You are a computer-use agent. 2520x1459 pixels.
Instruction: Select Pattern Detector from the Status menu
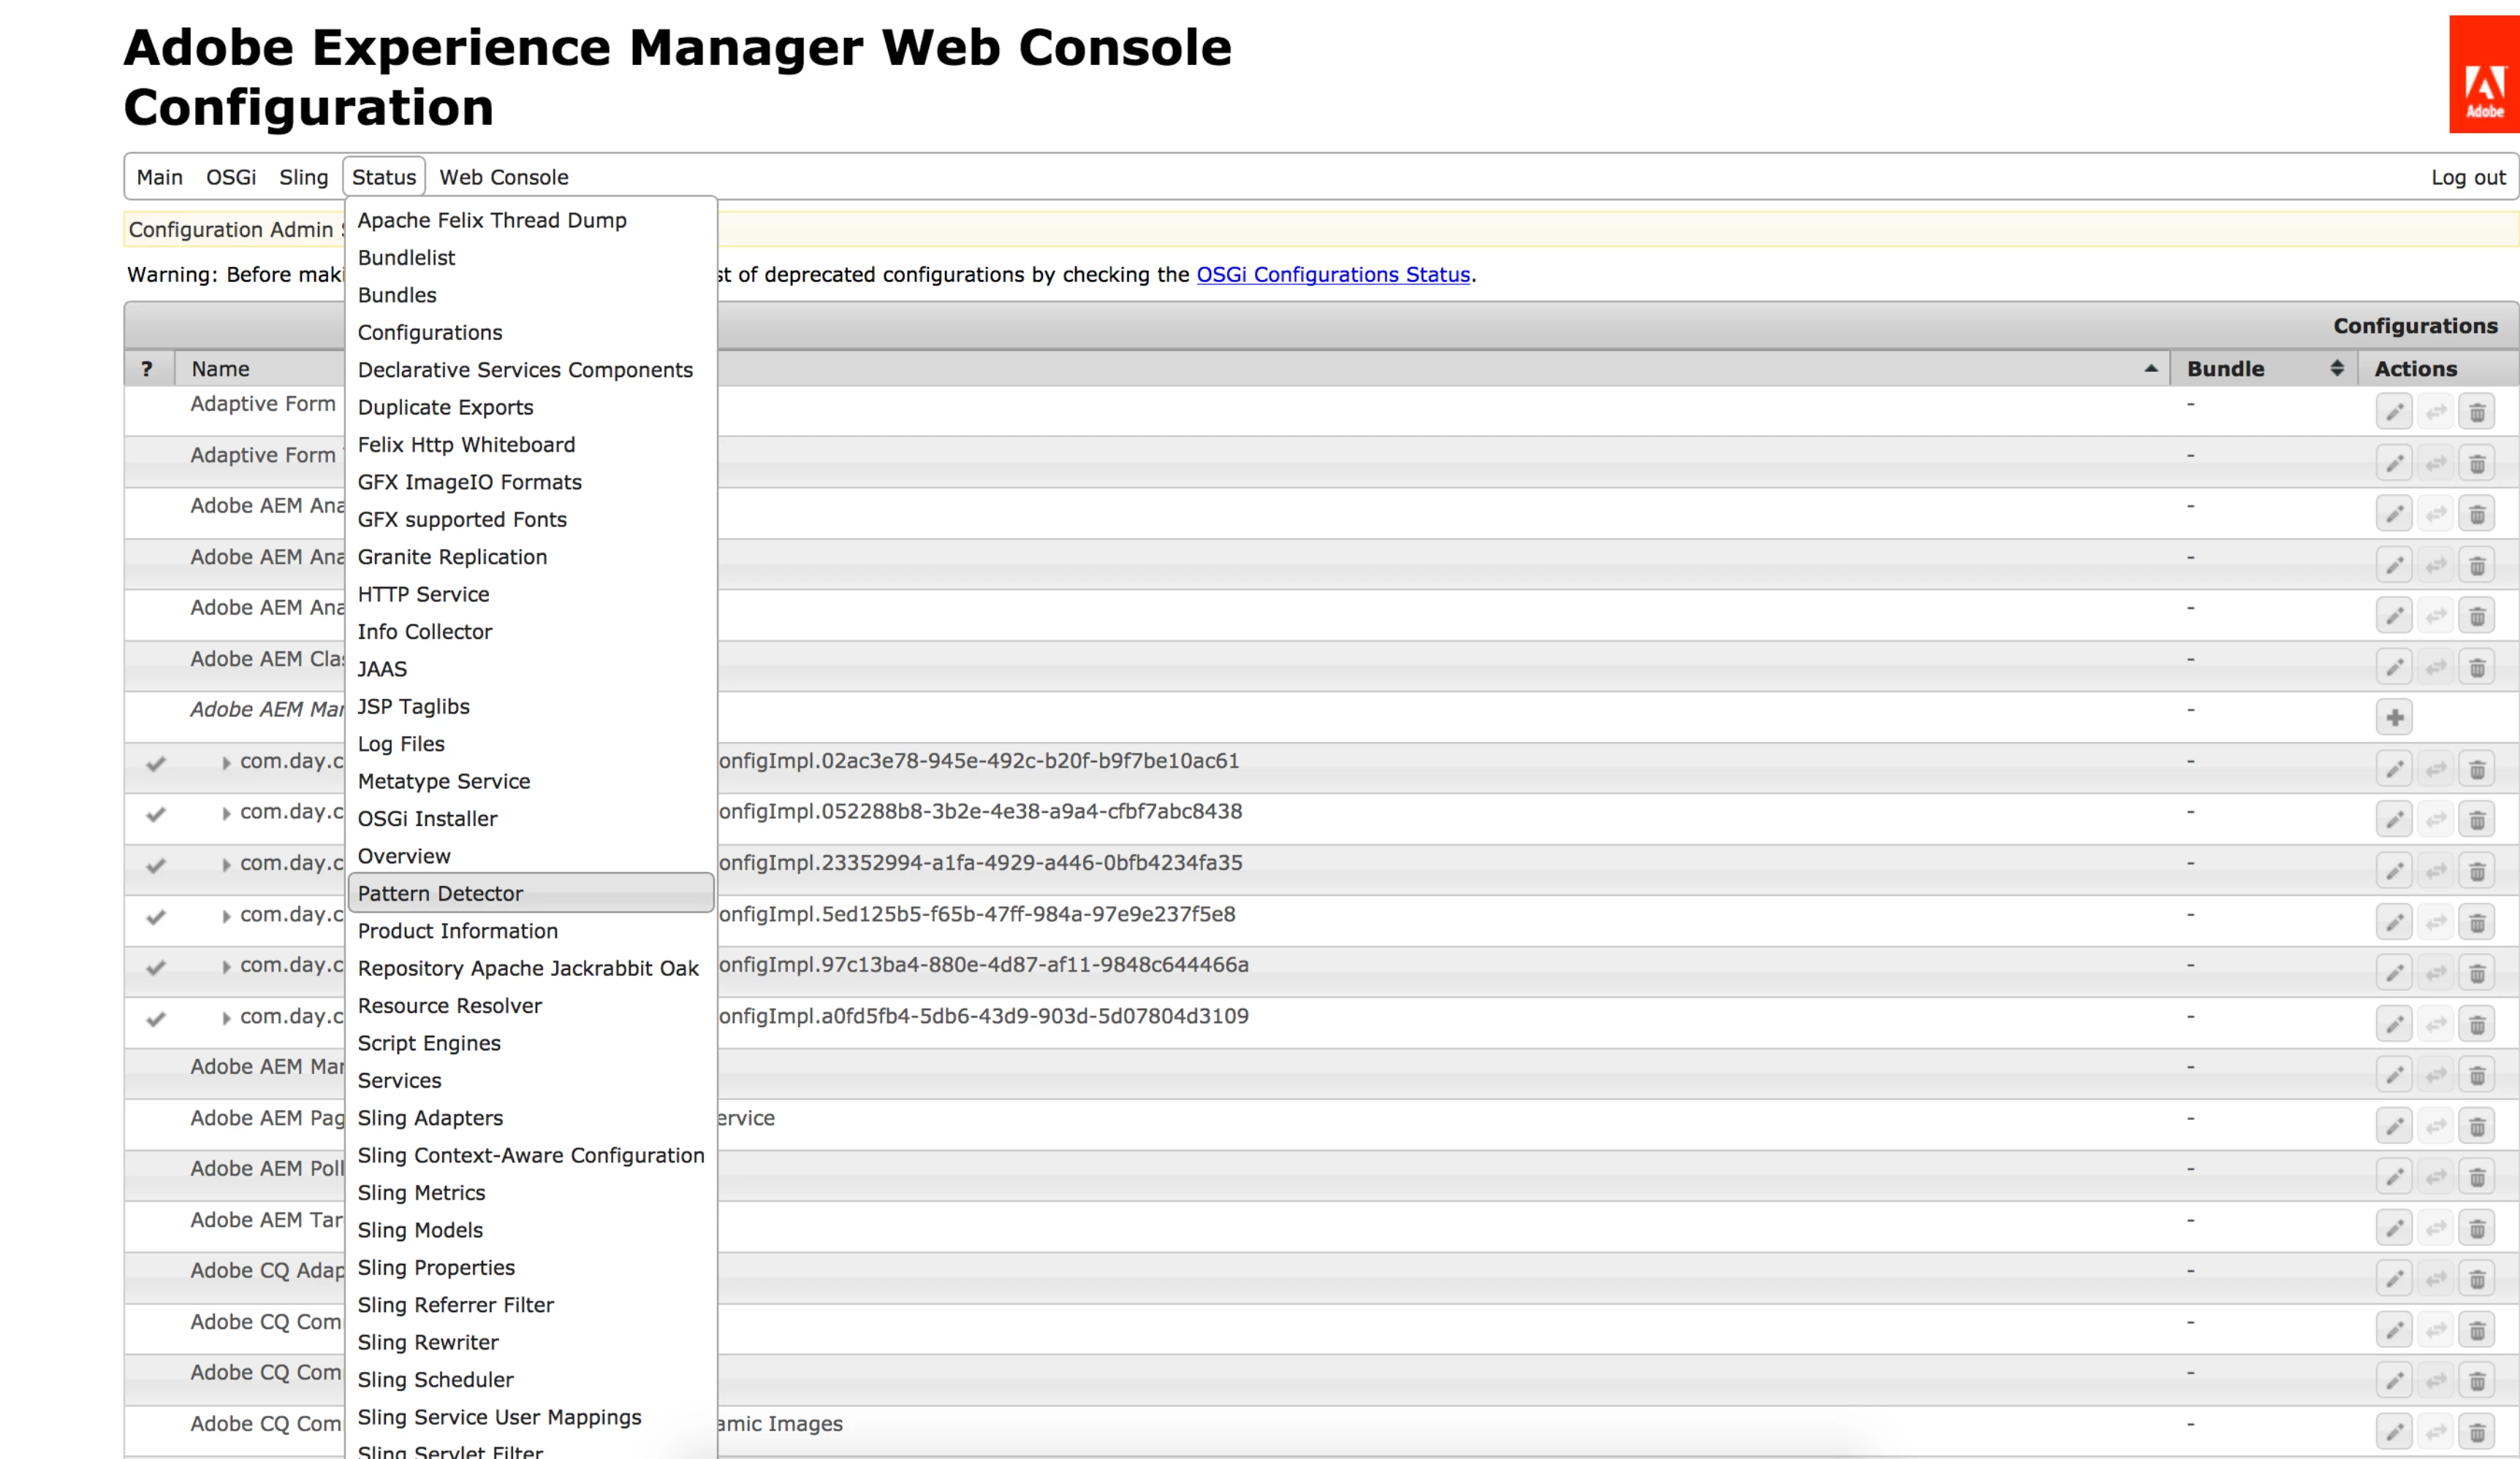(440, 893)
